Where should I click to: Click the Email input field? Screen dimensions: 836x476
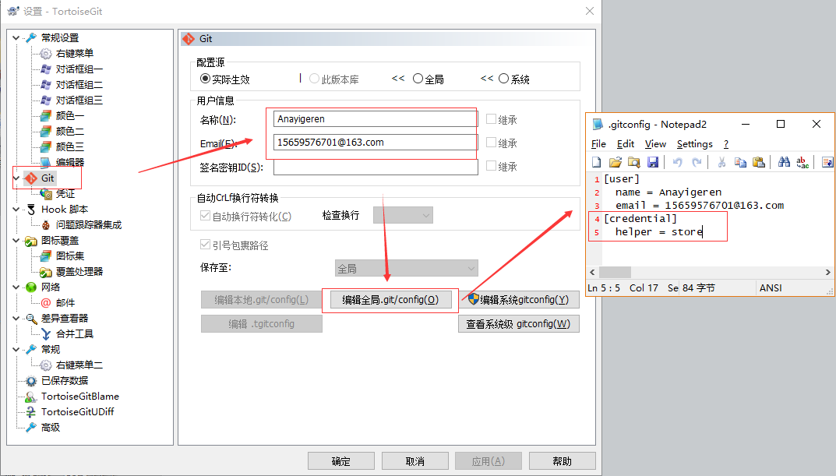click(376, 143)
